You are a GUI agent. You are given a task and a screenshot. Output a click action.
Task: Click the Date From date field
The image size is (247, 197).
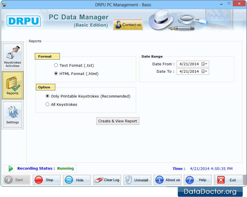click(189, 64)
